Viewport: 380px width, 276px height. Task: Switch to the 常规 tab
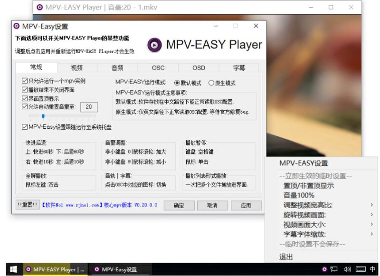(37, 67)
